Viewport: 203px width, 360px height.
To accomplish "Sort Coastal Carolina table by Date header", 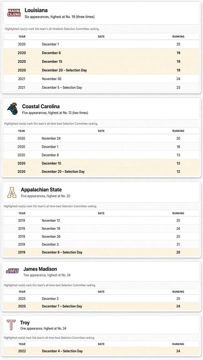I will pyautogui.click(x=101, y=131).
